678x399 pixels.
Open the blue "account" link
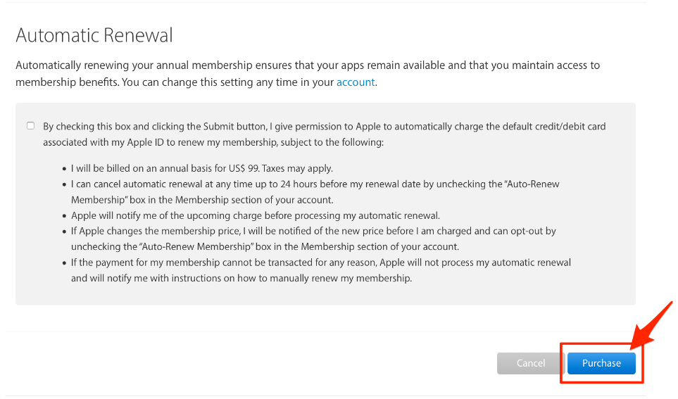[356, 82]
